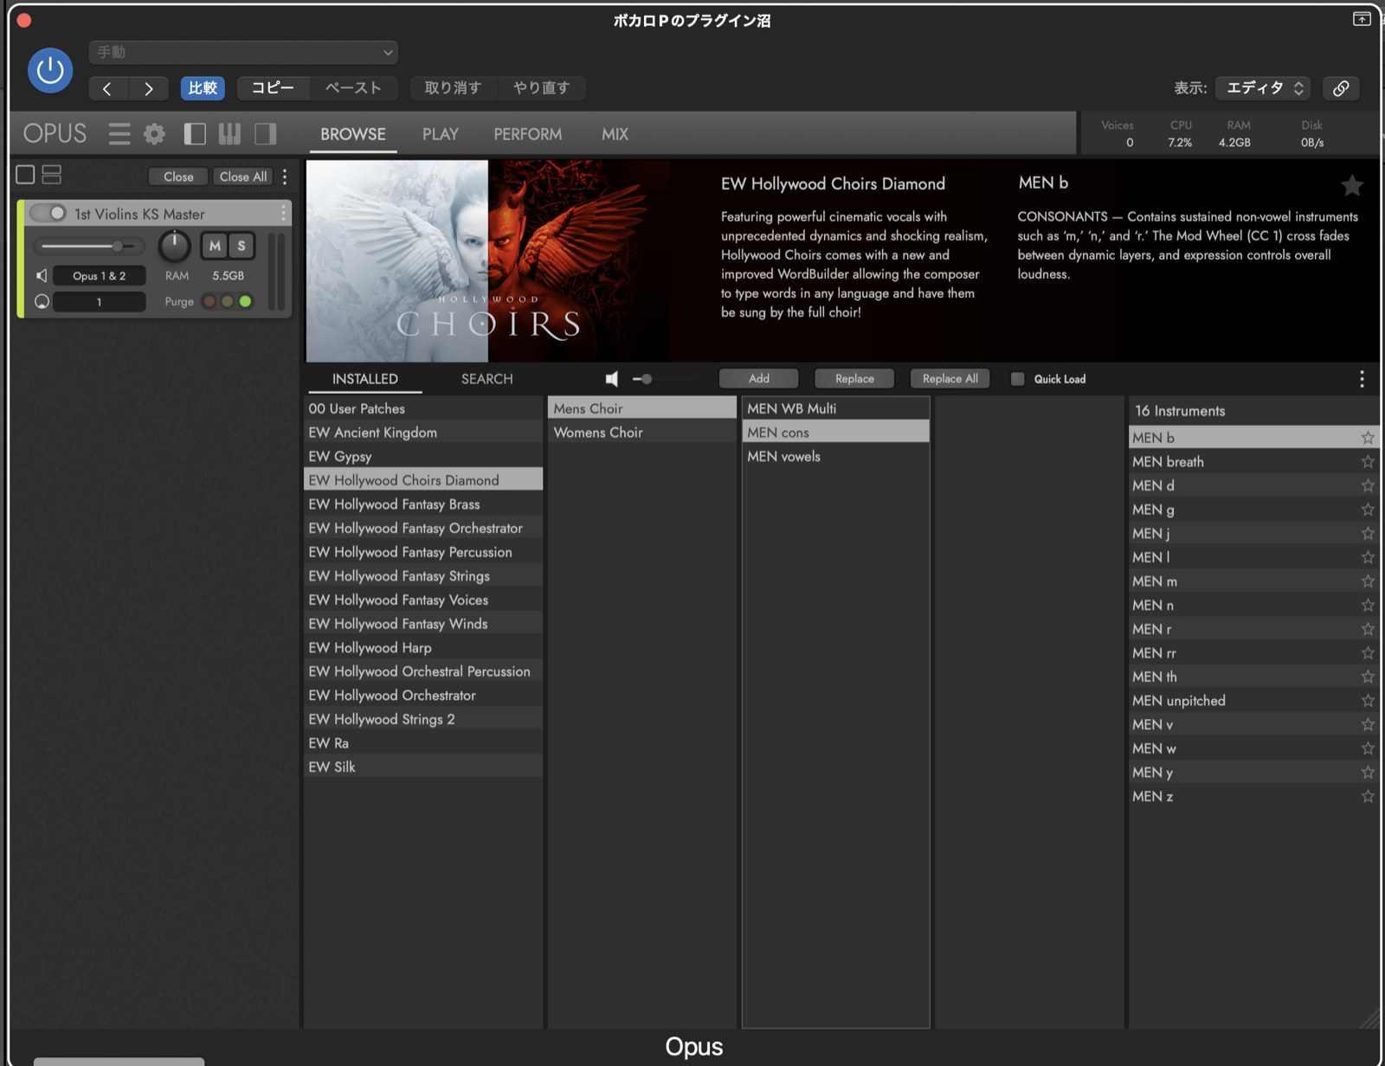Viewport: 1385px width, 1066px height.
Task: Click the MIDI channel icon beside 1
Action: click(42, 301)
